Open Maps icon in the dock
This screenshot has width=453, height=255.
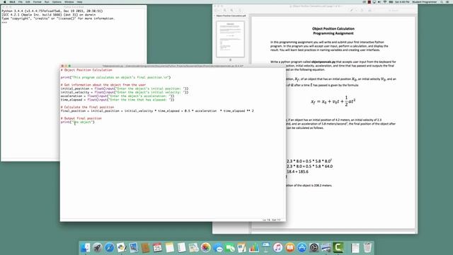tap(193, 248)
